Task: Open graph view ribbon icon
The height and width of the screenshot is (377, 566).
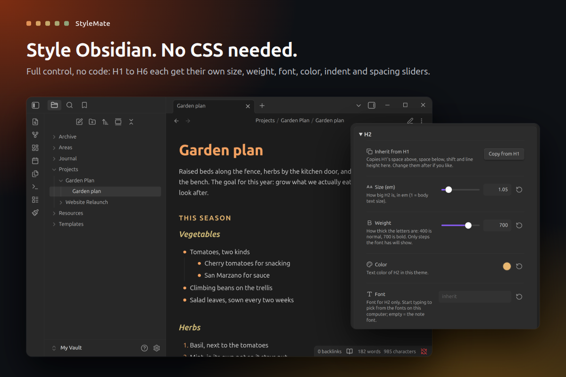Action: pos(35,135)
